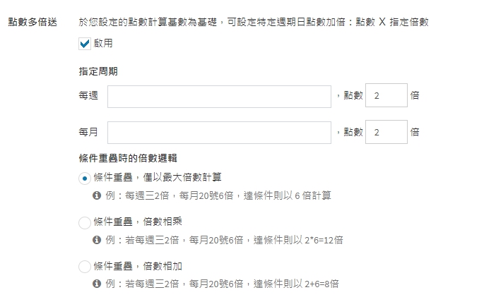
Task: Choose the 條件重疊，倍數相乘 radio option
Action: (85, 222)
